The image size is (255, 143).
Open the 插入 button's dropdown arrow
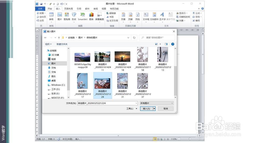tap(154, 109)
